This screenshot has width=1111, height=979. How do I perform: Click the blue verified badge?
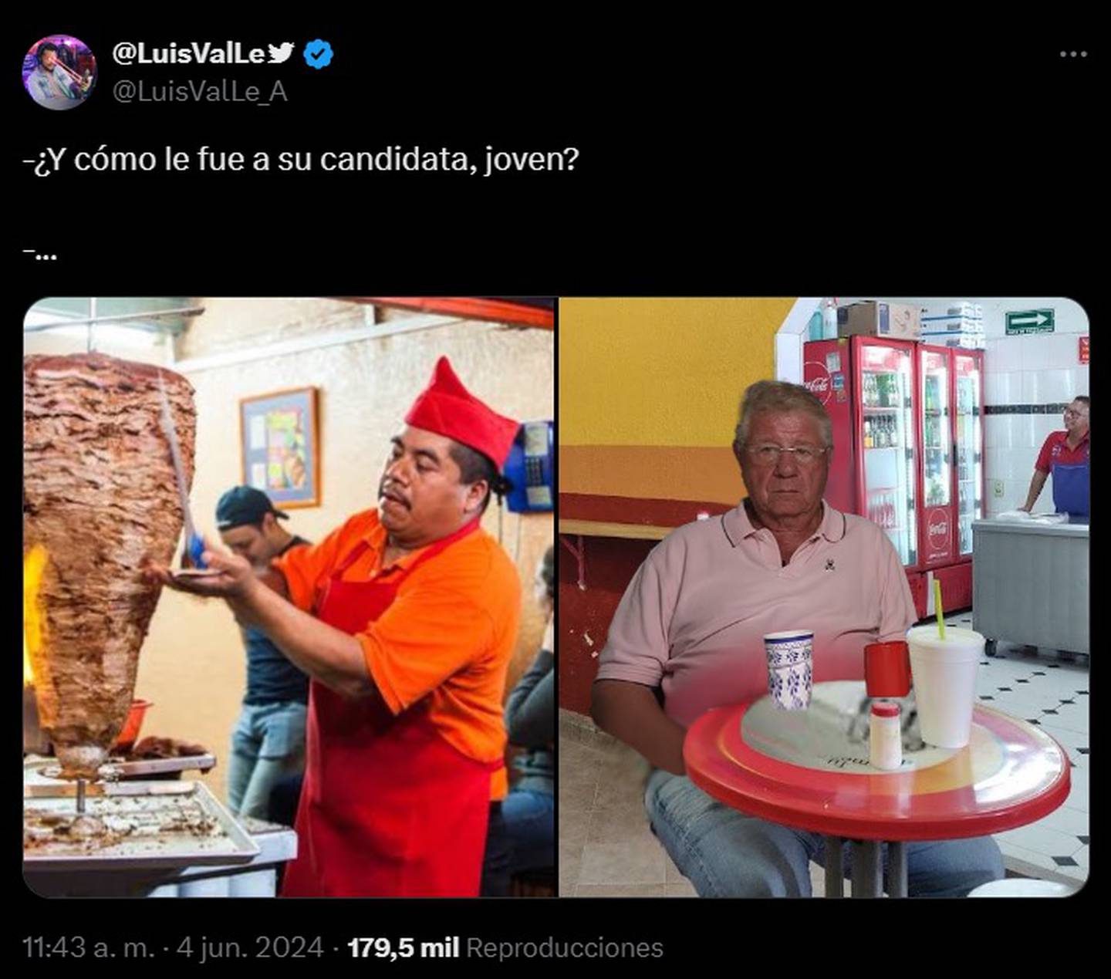(x=318, y=54)
